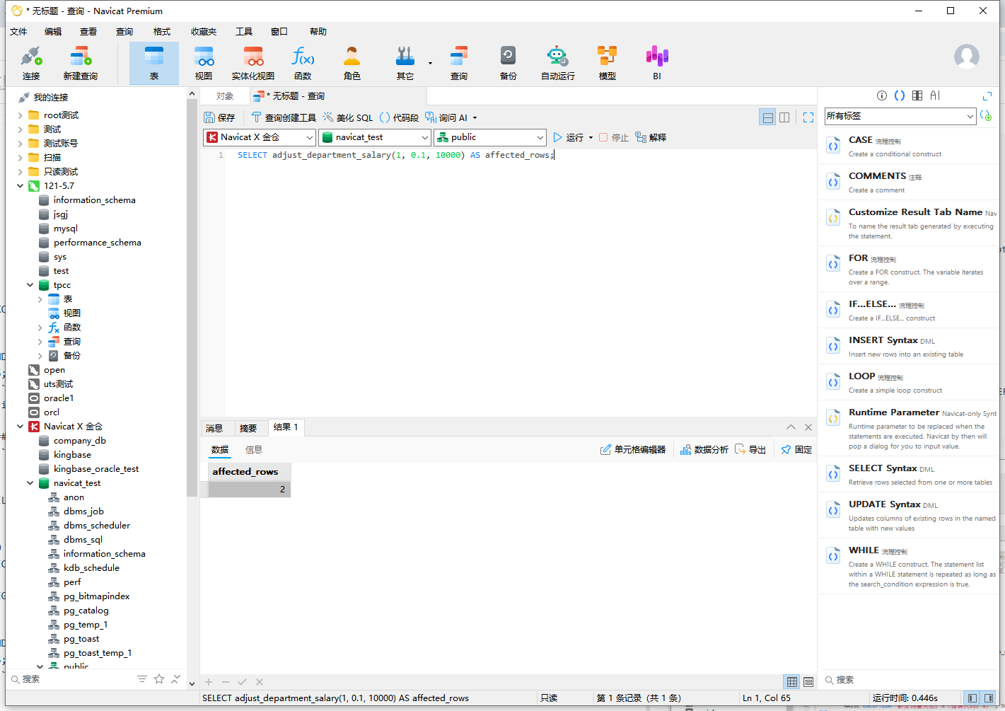Beautify the SQL with 美化 SQL
The image size is (1005, 711).
click(x=348, y=117)
